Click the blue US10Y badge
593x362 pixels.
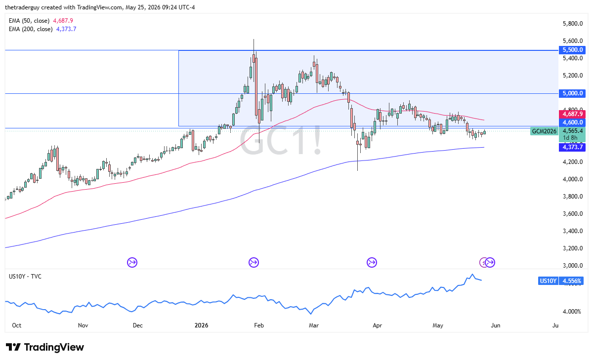(x=549, y=281)
